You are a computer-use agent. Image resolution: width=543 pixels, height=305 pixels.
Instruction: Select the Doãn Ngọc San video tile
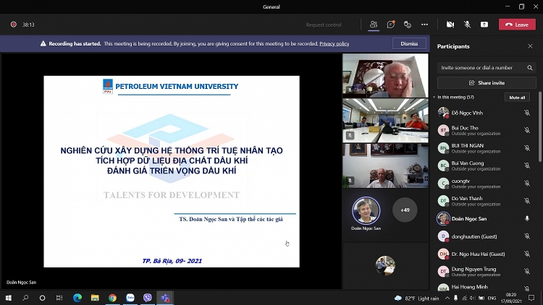click(366, 210)
